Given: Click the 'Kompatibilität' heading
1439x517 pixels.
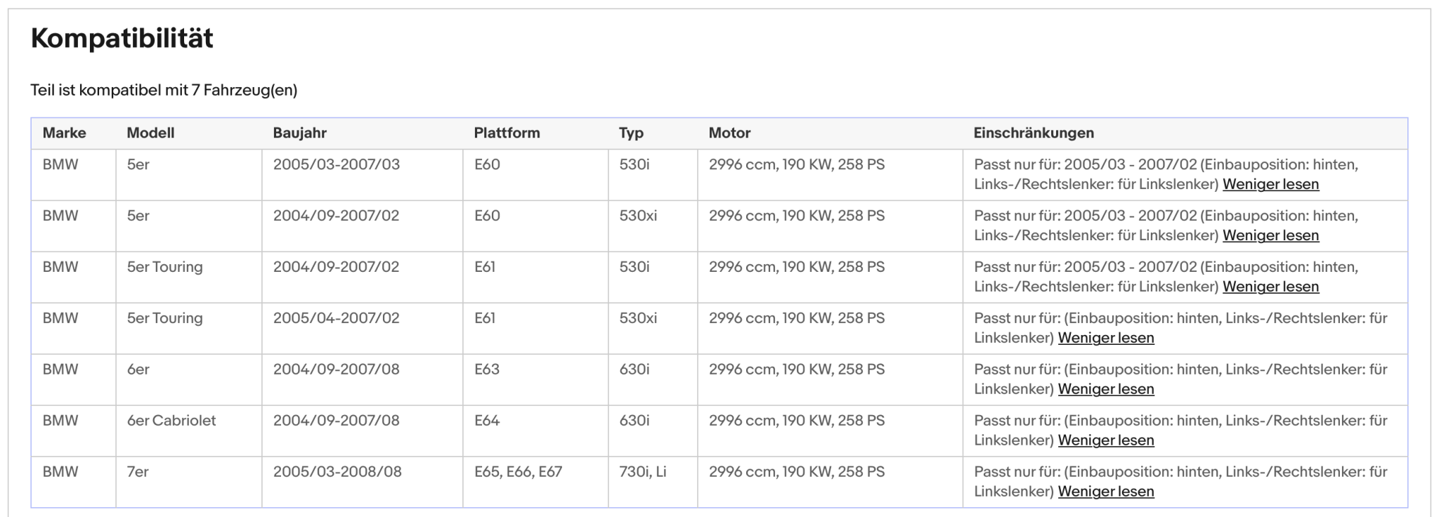Looking at the screenshot, I should [122, 38].
